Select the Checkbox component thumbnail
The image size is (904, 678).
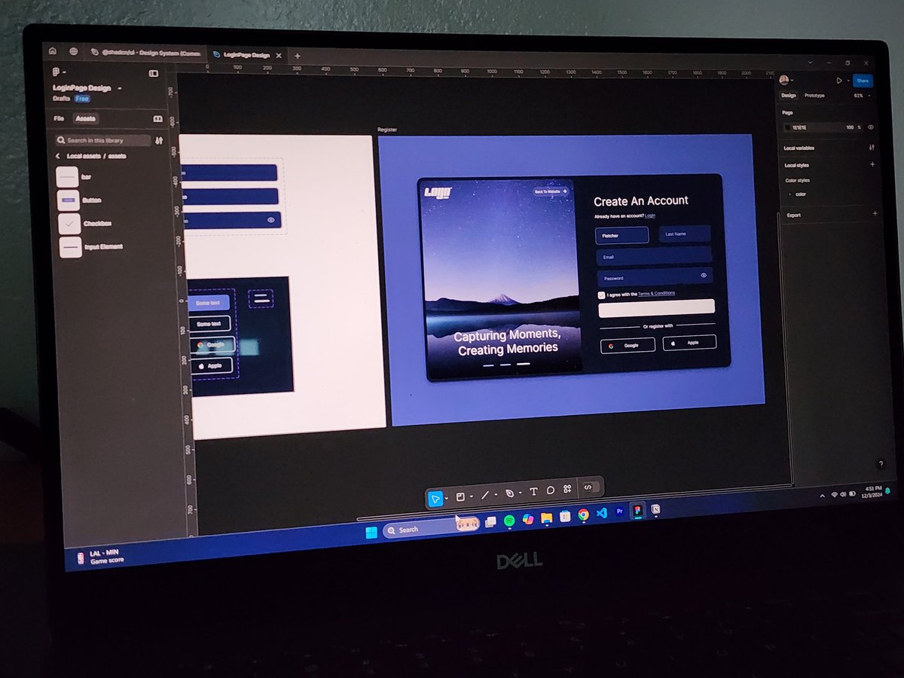[70, 224]
